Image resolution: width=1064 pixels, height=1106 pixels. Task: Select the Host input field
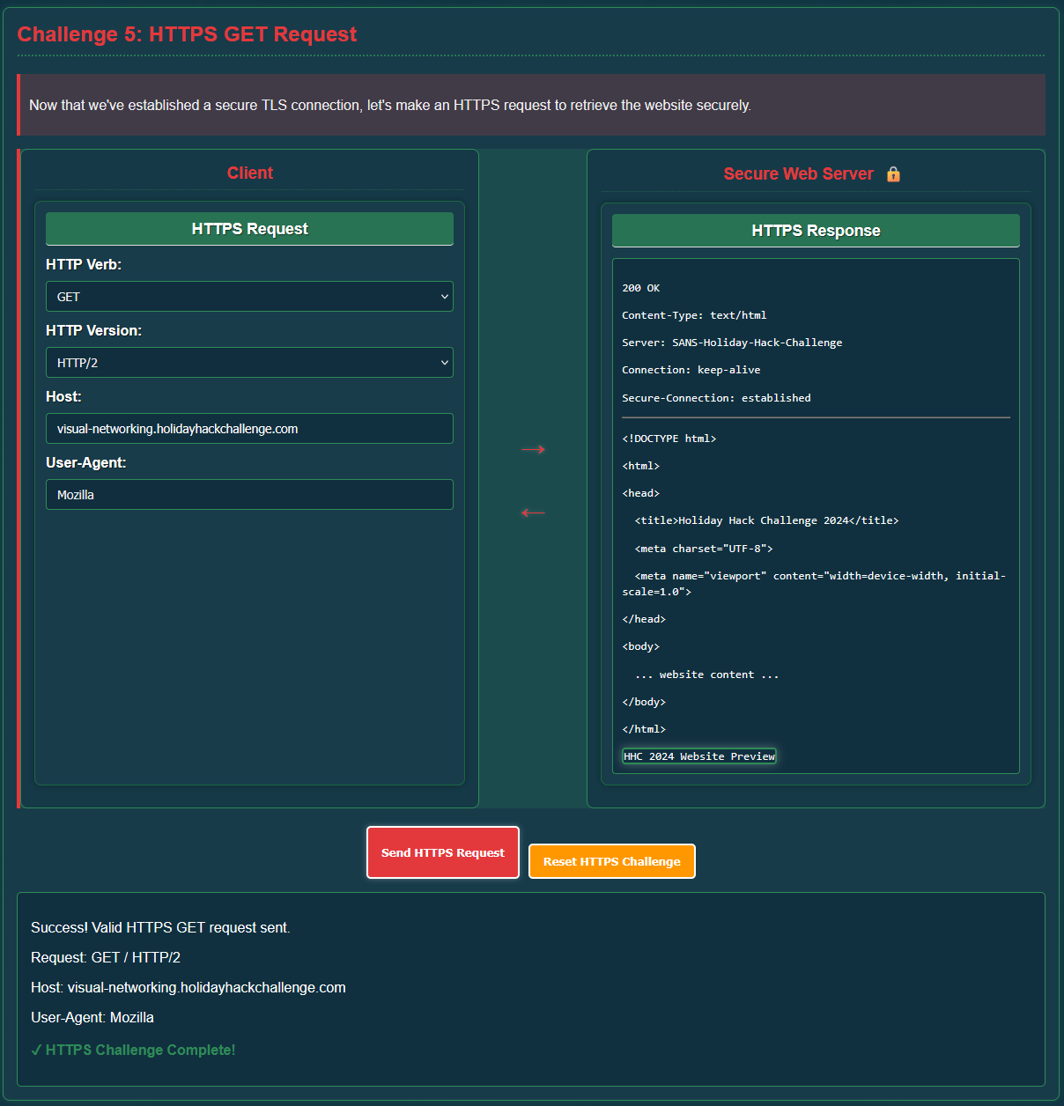tap(249, 428)
